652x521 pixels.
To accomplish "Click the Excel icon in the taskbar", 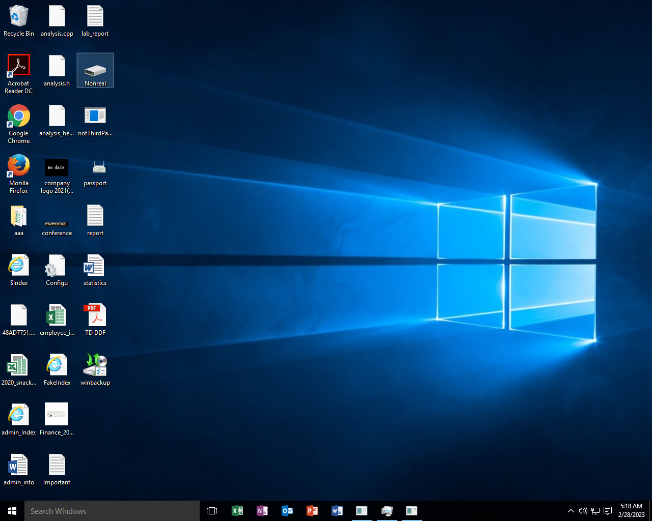I will click(237, 511).
